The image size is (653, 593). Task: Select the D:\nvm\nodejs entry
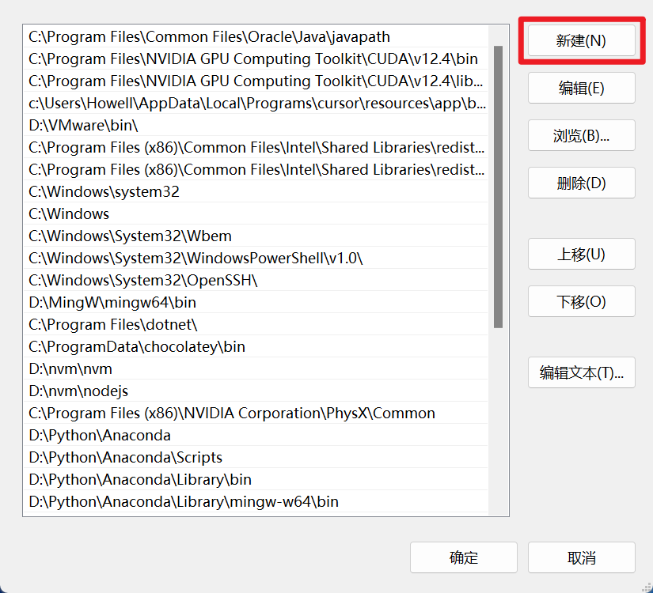pos(78,391)
